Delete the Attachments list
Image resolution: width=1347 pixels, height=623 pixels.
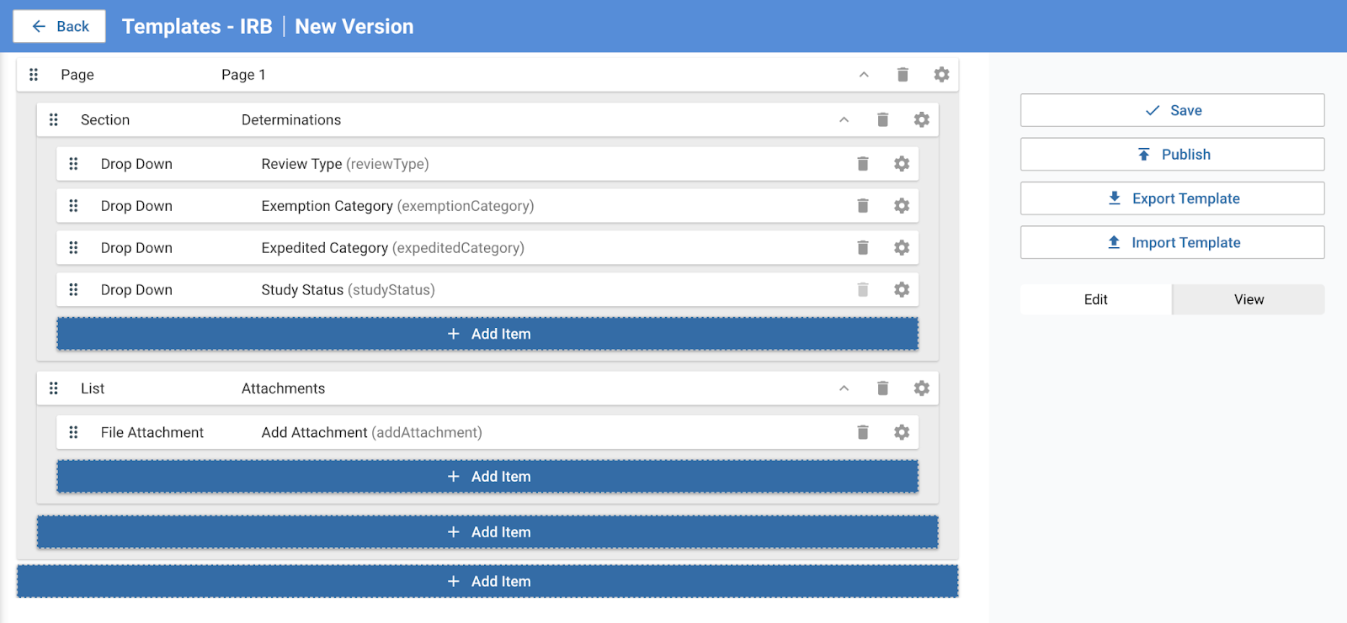pos(882,388)
